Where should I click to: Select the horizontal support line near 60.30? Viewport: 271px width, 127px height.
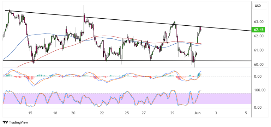tap(127, 61)
